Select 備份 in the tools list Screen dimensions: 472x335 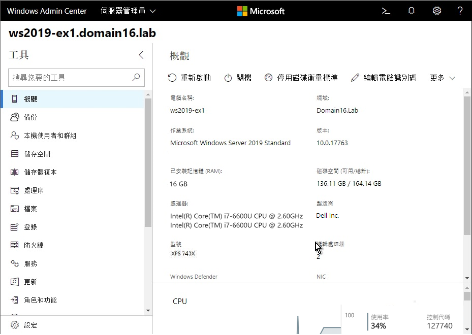point(73,117)
